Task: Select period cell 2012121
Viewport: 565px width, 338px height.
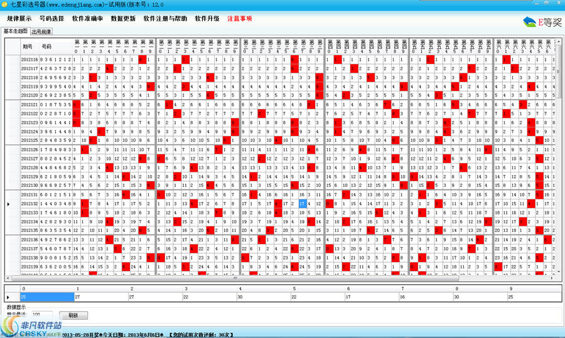Action: 30,105
